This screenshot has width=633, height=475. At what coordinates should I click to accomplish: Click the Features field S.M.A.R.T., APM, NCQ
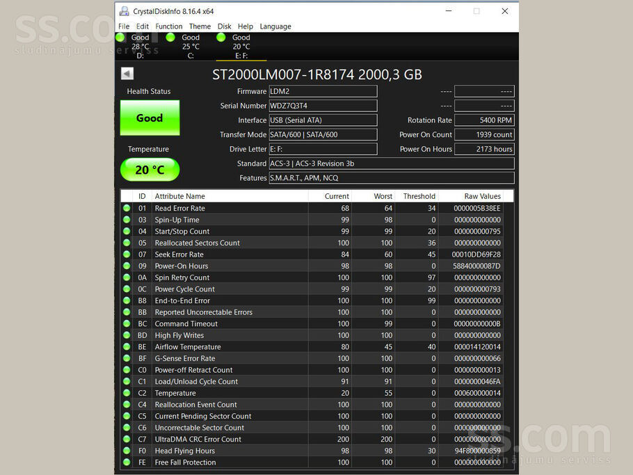pyautogui.click(x=392, y=178)
